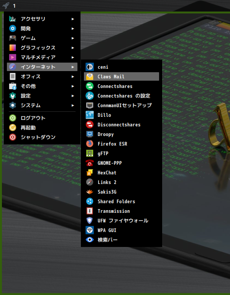This screenshot has width=230, height=295.
Task: Click the GNOME-PPP telephone icon
Action: pos(90,163)
